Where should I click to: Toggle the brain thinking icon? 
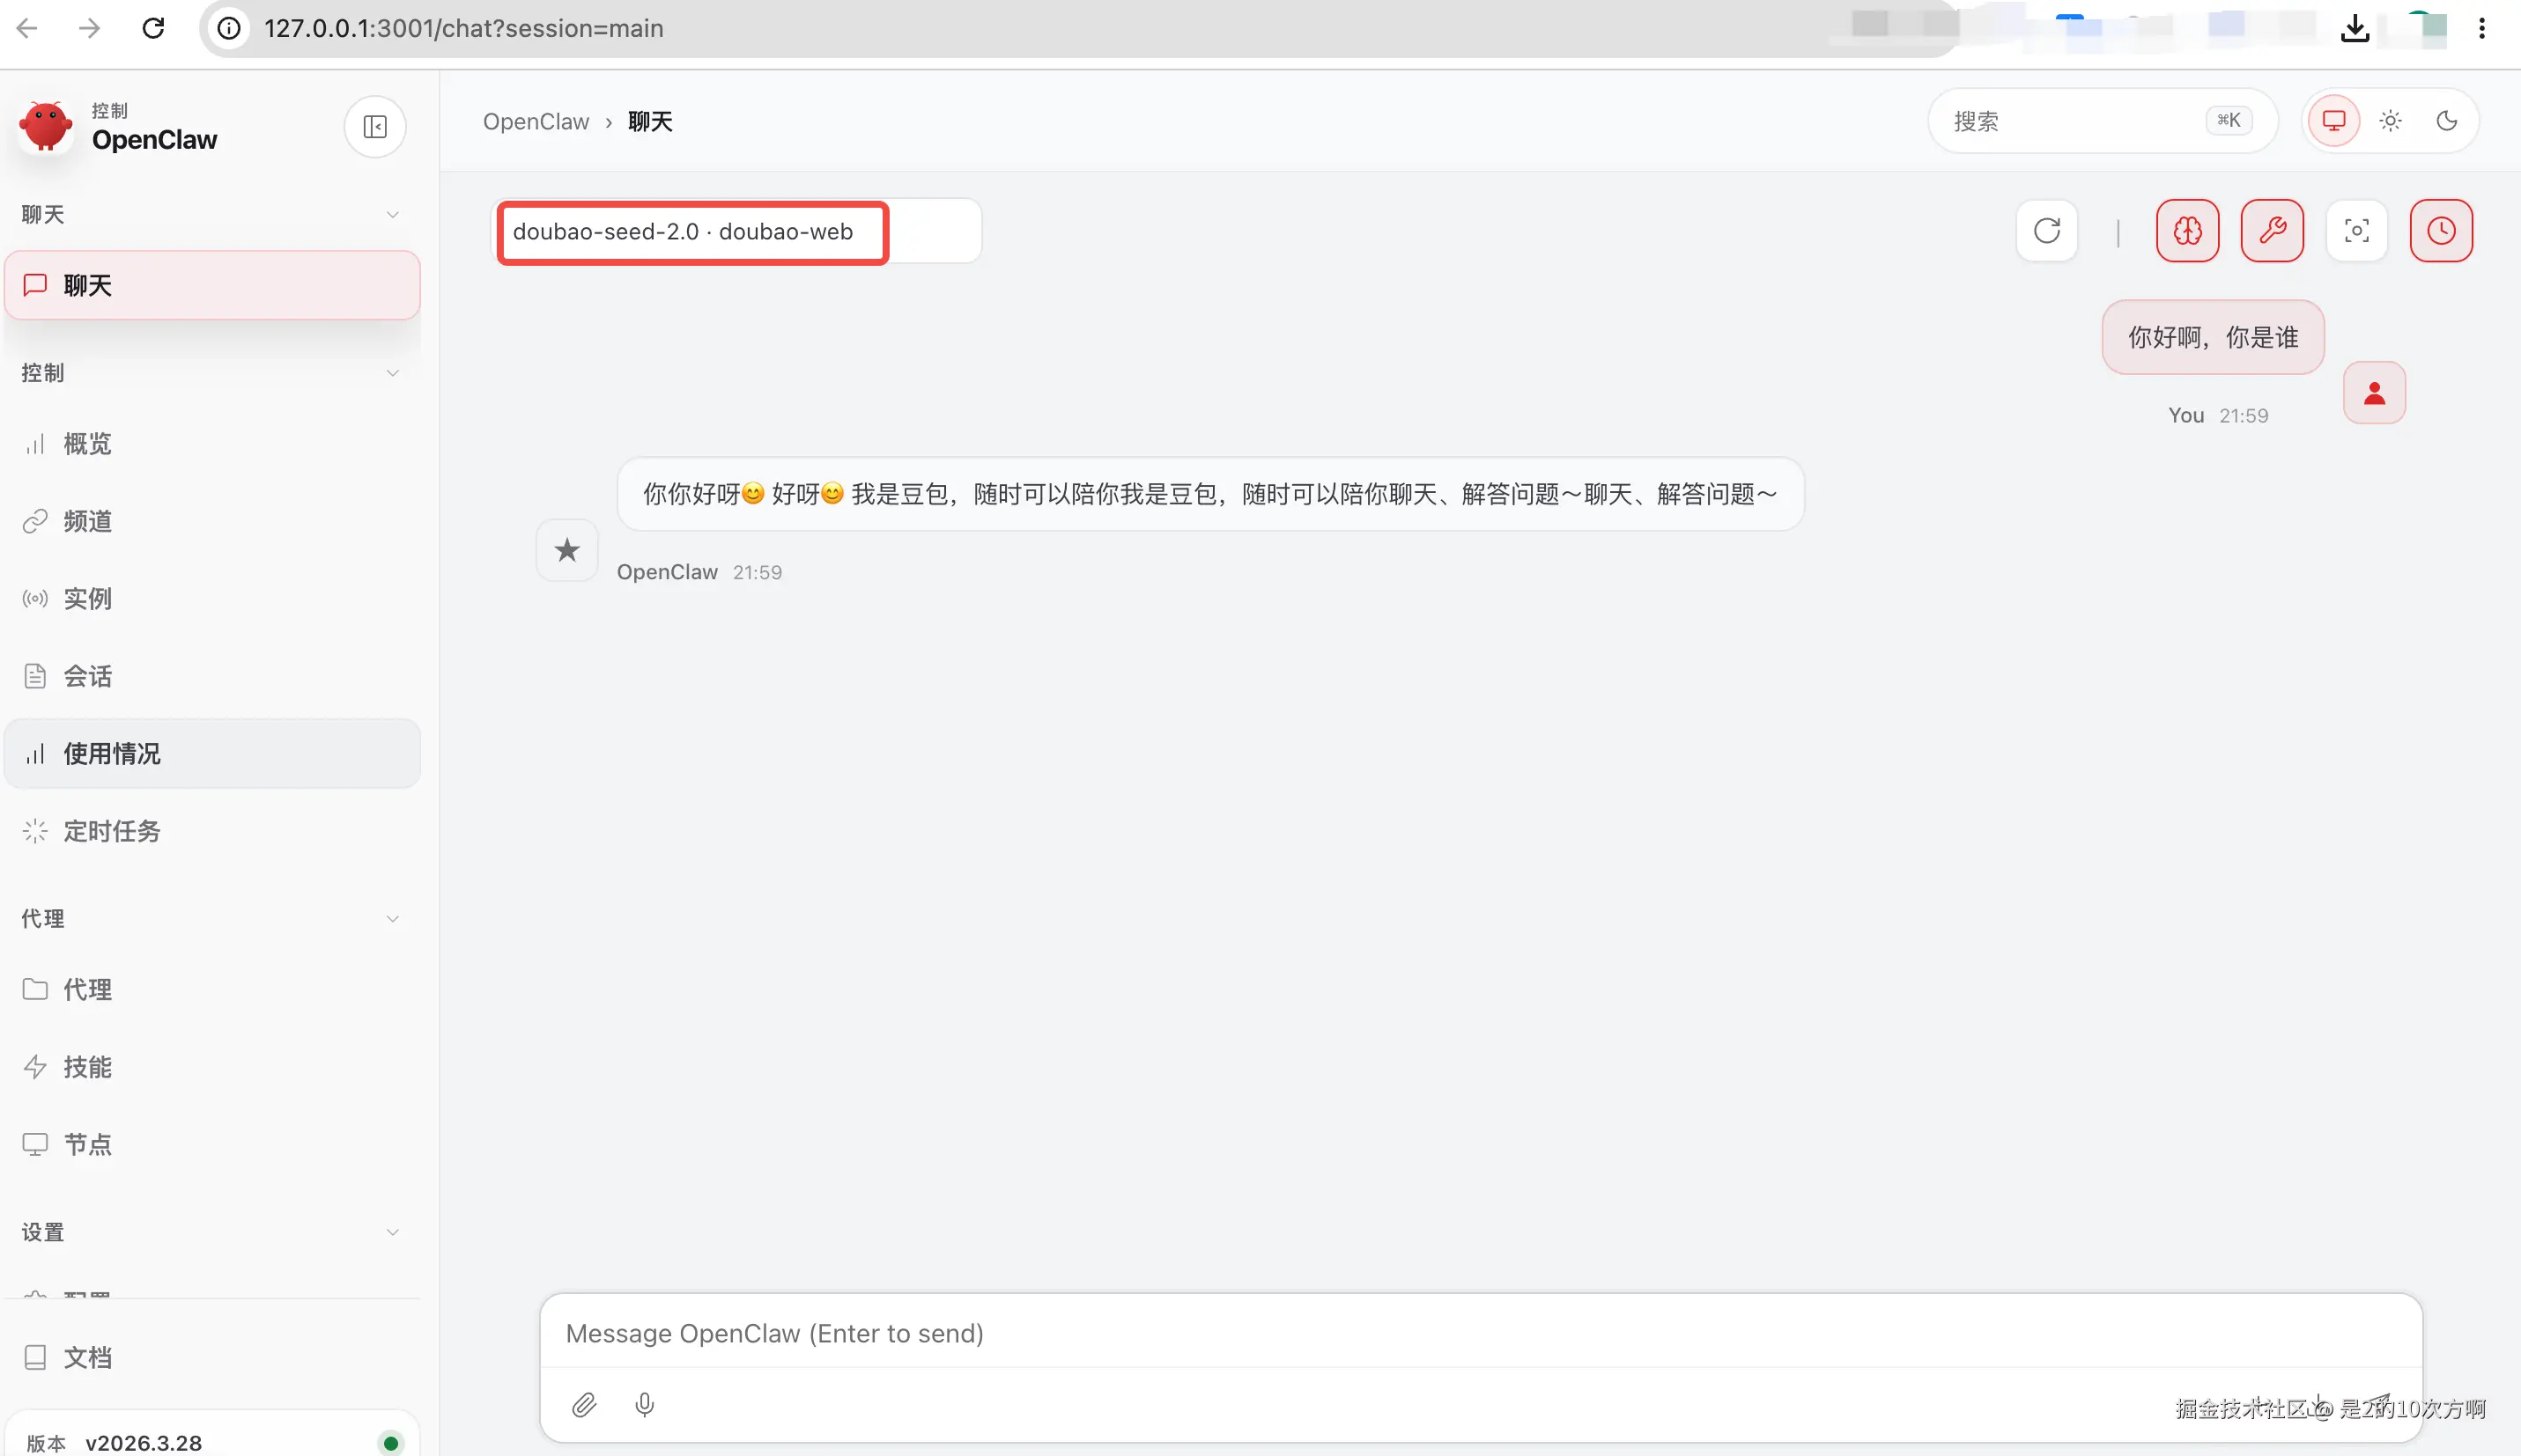point(2188,231)
